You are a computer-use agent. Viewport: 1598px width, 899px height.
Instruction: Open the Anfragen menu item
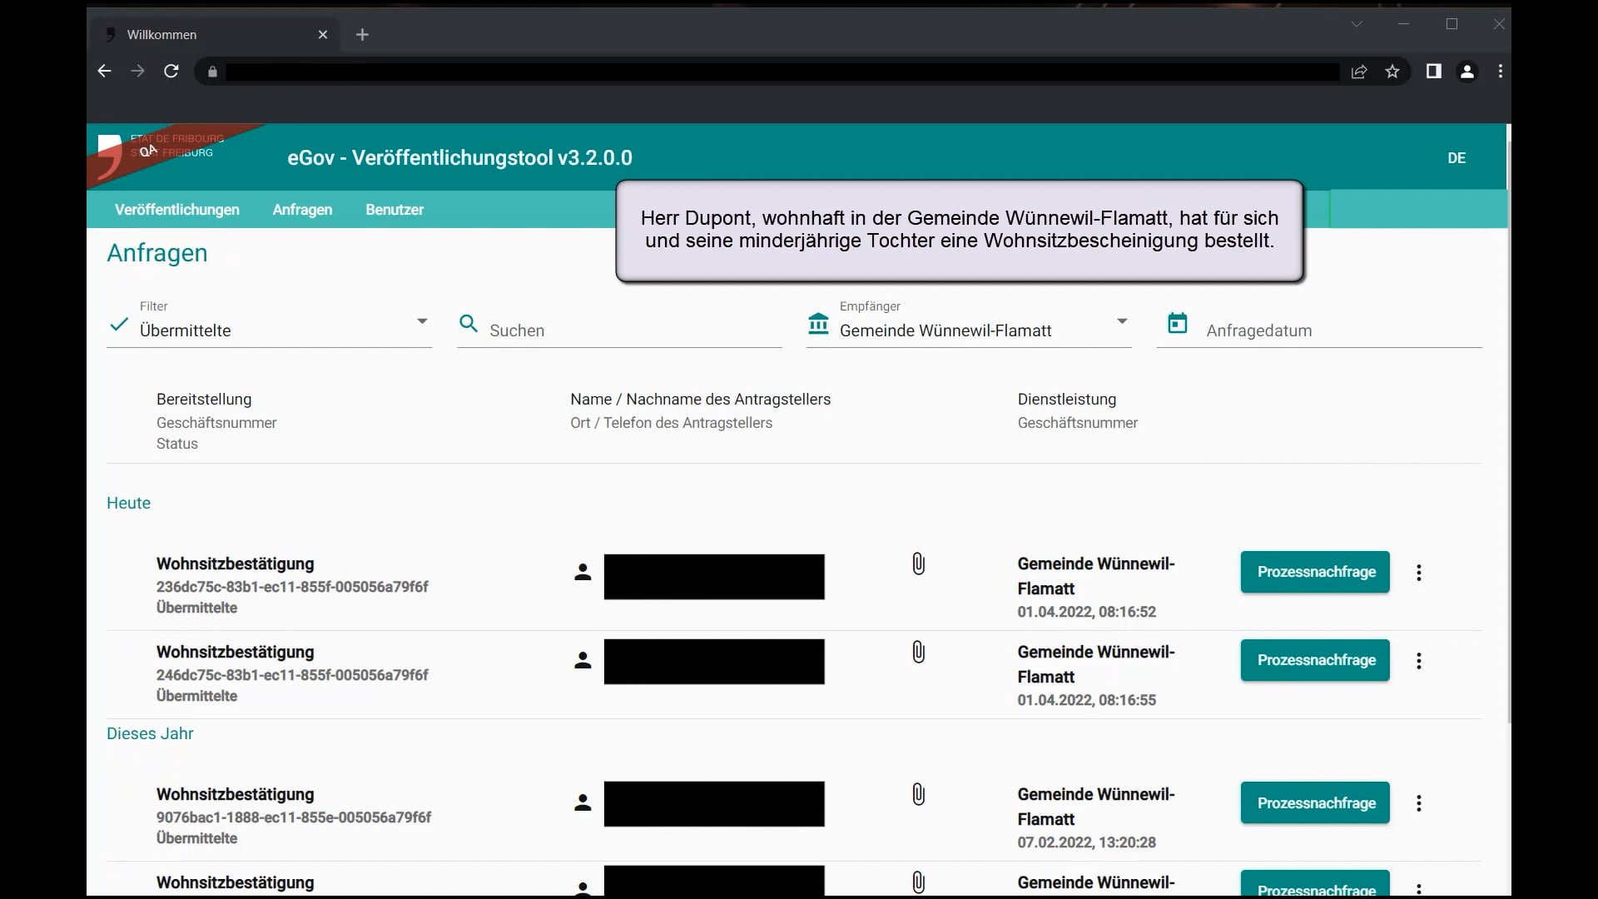tap(302, 210)
